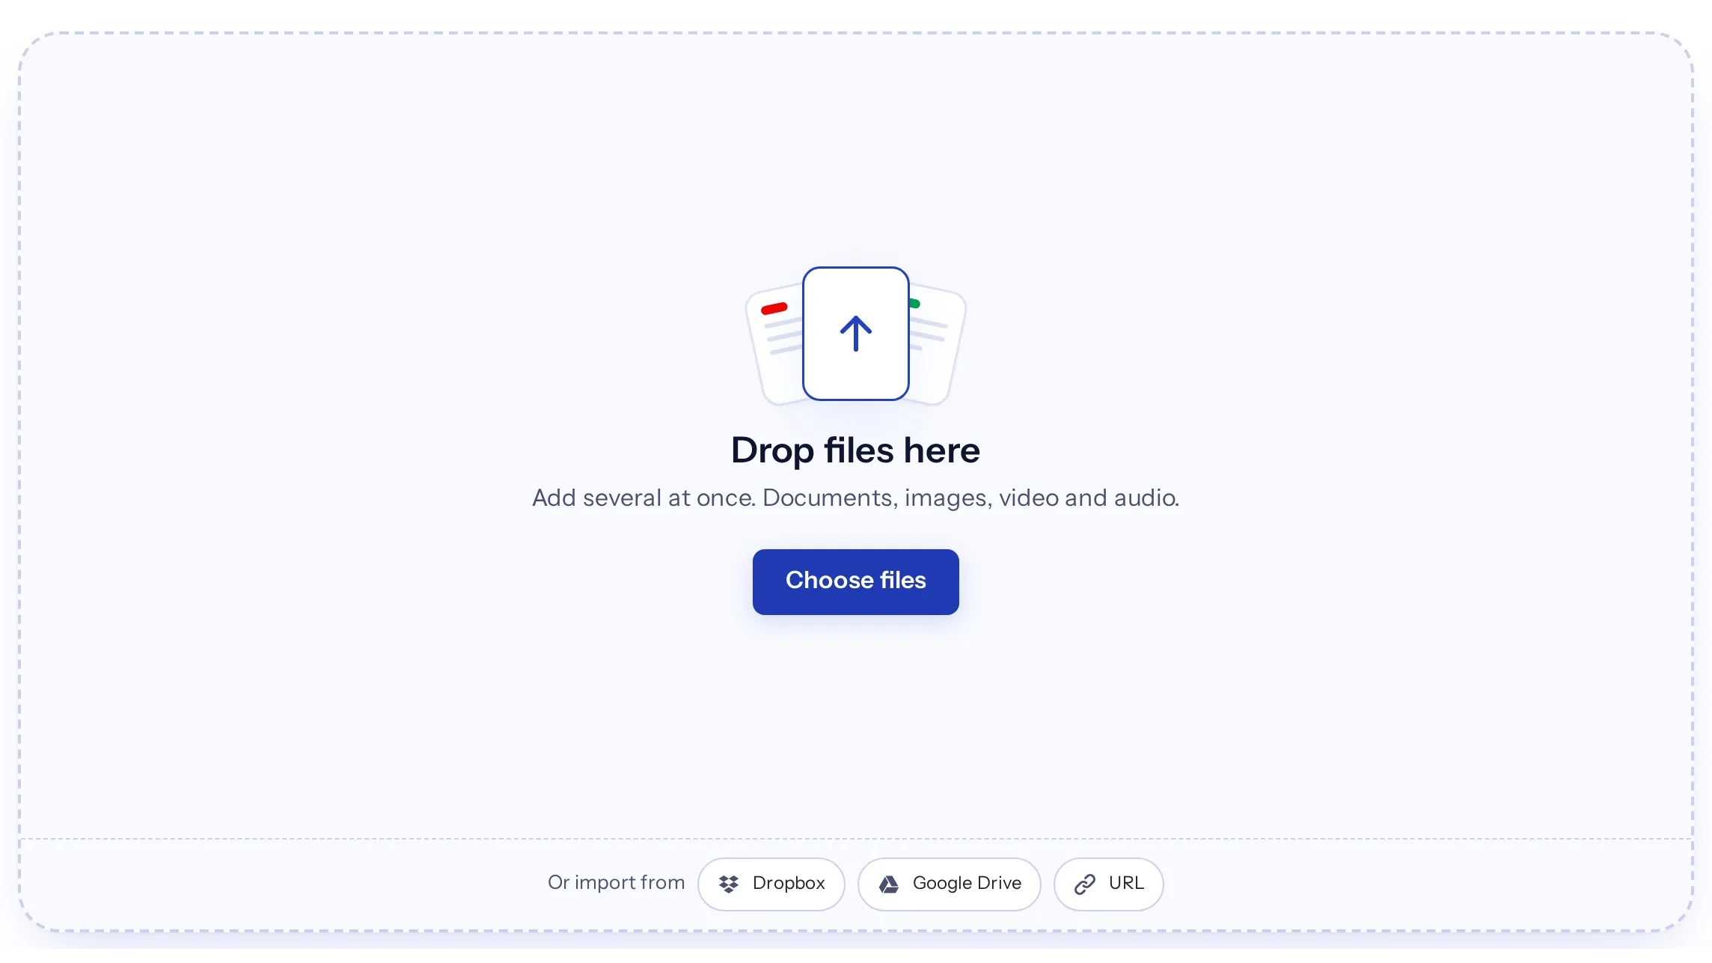Import a file via URL
Image resolution: width=1712 pixels, height=963 pixels.
pos(1108,884)
